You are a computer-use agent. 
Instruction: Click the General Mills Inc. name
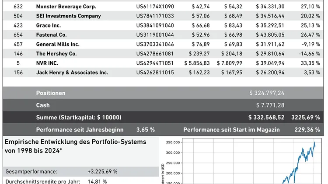pos(58,44)
